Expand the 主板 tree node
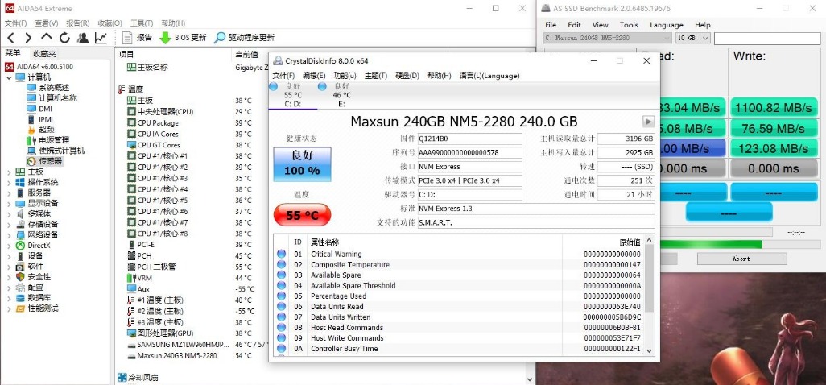This screenshot has height=385, width=826. 9,172
